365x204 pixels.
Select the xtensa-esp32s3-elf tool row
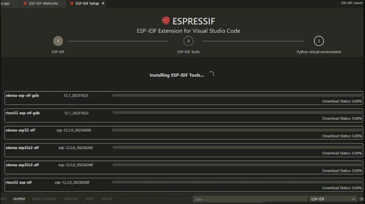(x=184, y=168)
